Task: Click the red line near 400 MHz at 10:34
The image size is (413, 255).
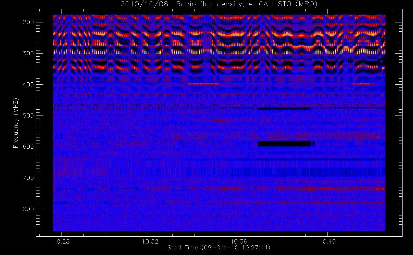Action: 204,84
